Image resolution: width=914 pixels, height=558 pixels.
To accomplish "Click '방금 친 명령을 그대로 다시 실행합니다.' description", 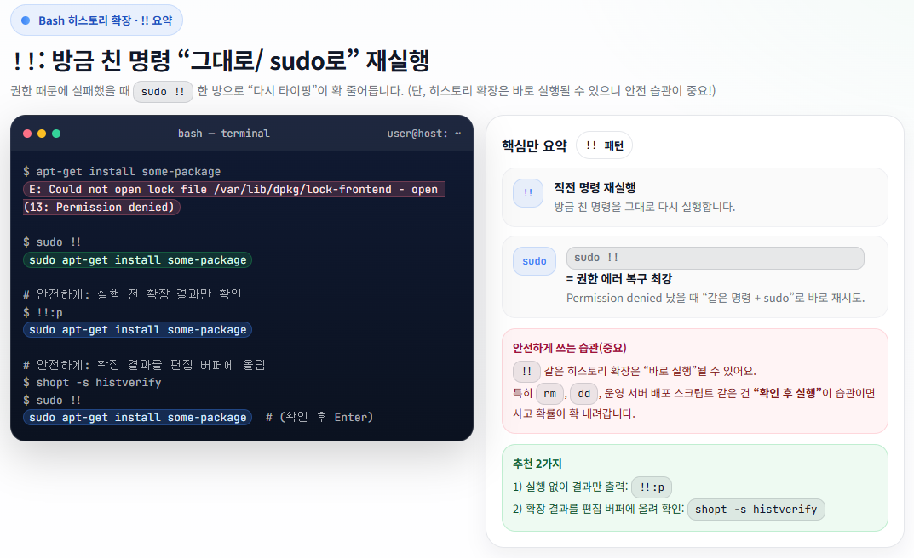I will click(x=644, y=207).
